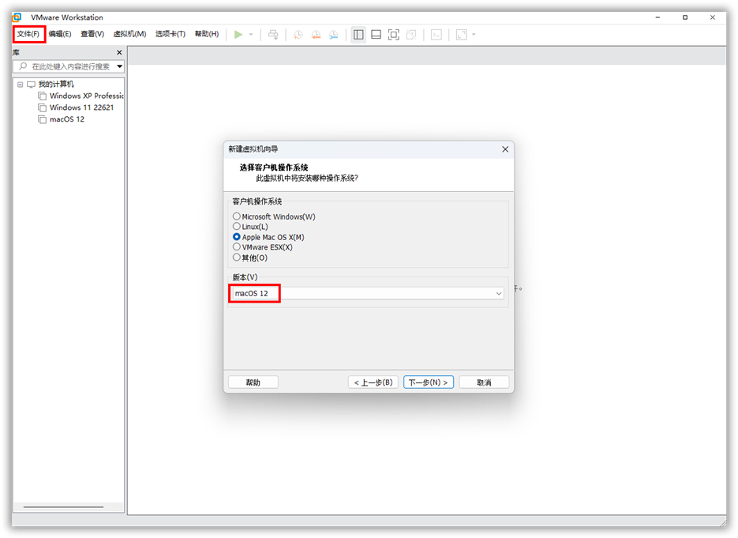
Task: Click the VMware Workstation logo icon
Action: (17, 17)
